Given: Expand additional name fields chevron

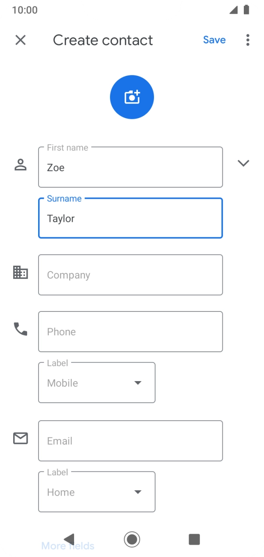Looking at the screenshot, I should [x=243, y=163].
